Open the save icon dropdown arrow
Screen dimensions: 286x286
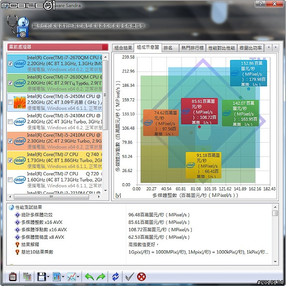tap(48, 277)
